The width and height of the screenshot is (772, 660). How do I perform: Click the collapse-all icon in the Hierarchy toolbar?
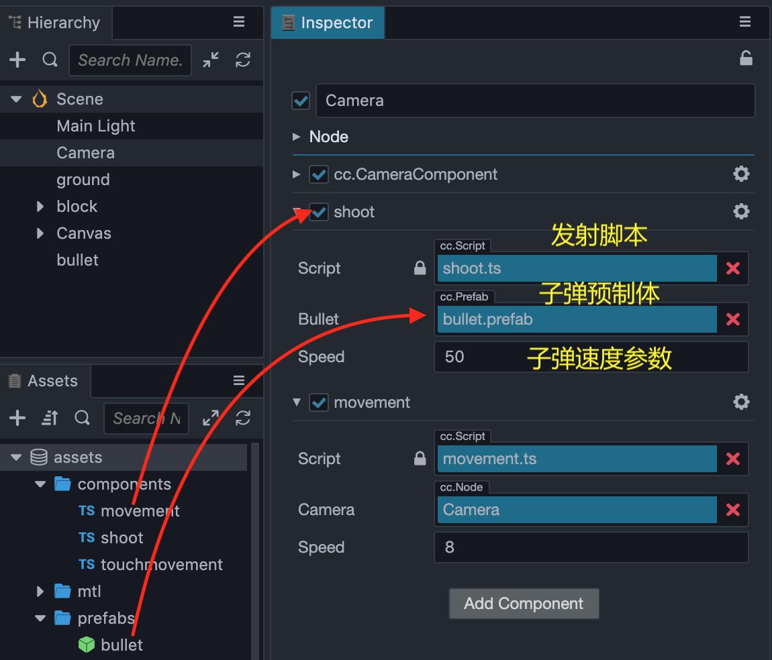(210, 60)
